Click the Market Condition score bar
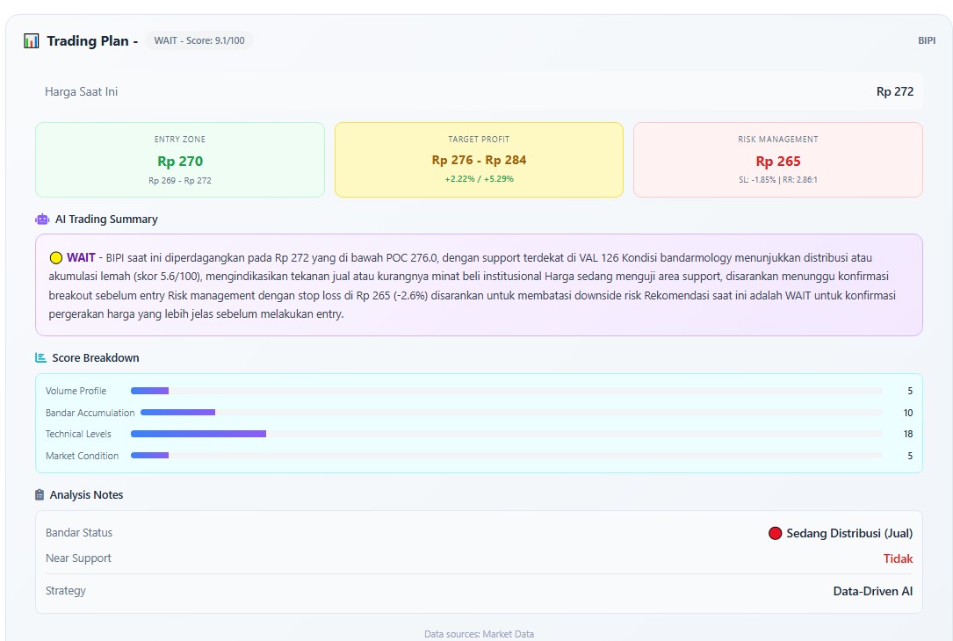The image size is (953, 641). tap(506, 456)
